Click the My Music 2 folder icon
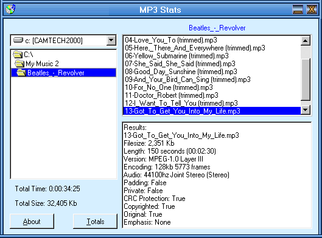The image size is (322, 238). tap(19, 64)
